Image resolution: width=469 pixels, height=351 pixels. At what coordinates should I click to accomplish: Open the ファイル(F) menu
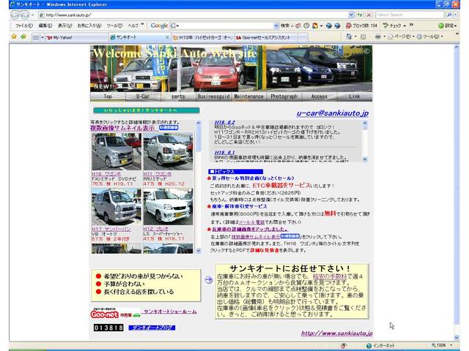click(24, 26)
